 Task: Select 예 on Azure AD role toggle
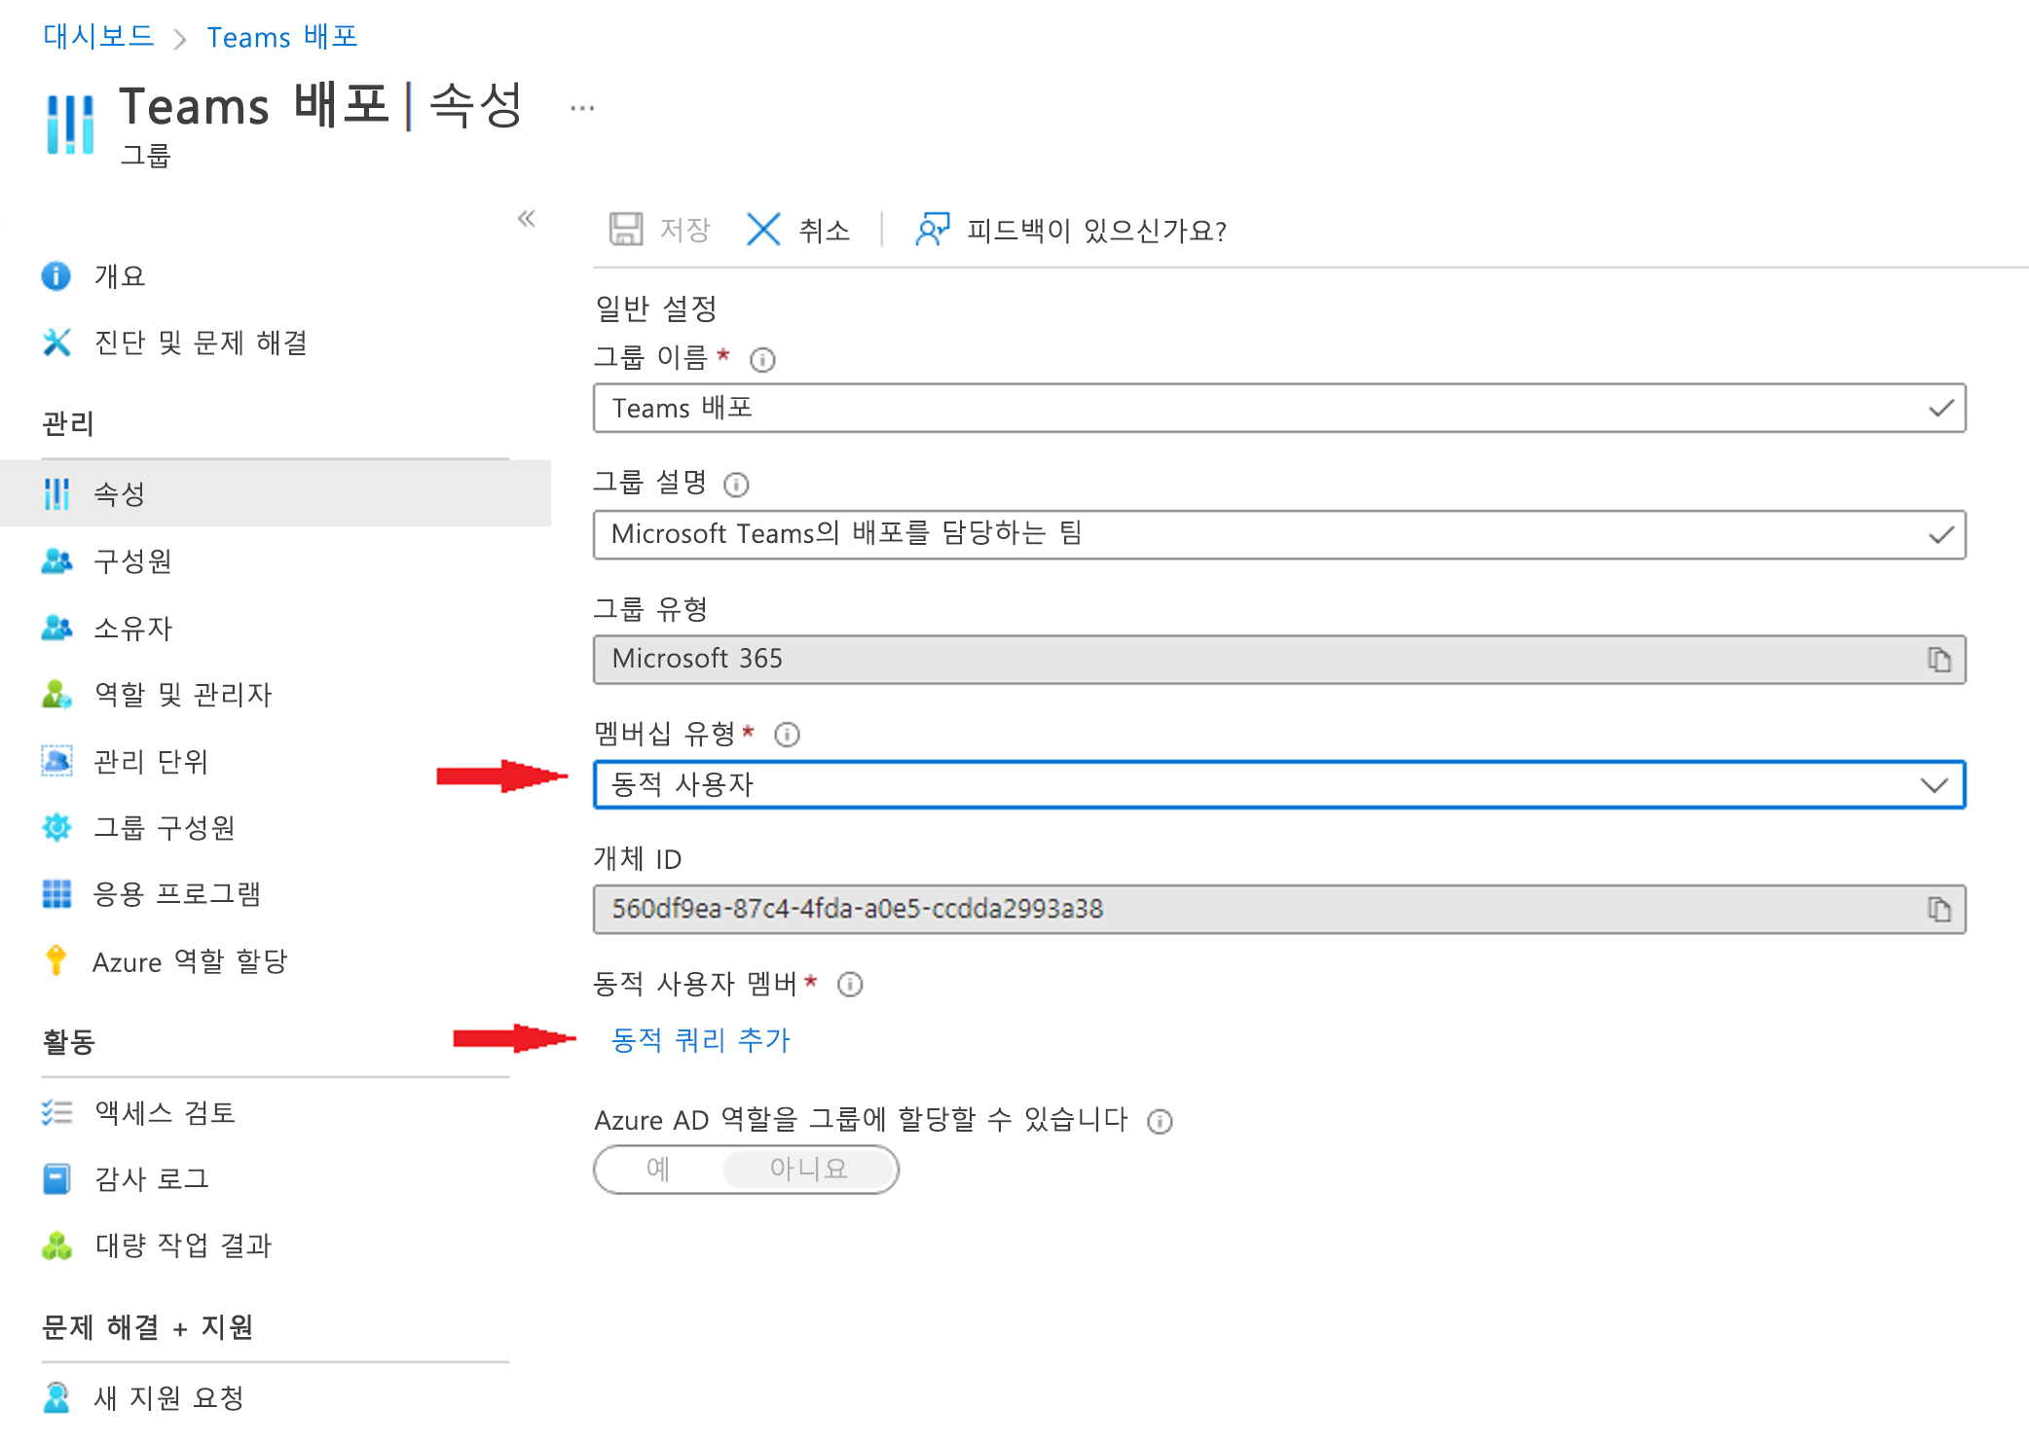[x=658, y=1169]
